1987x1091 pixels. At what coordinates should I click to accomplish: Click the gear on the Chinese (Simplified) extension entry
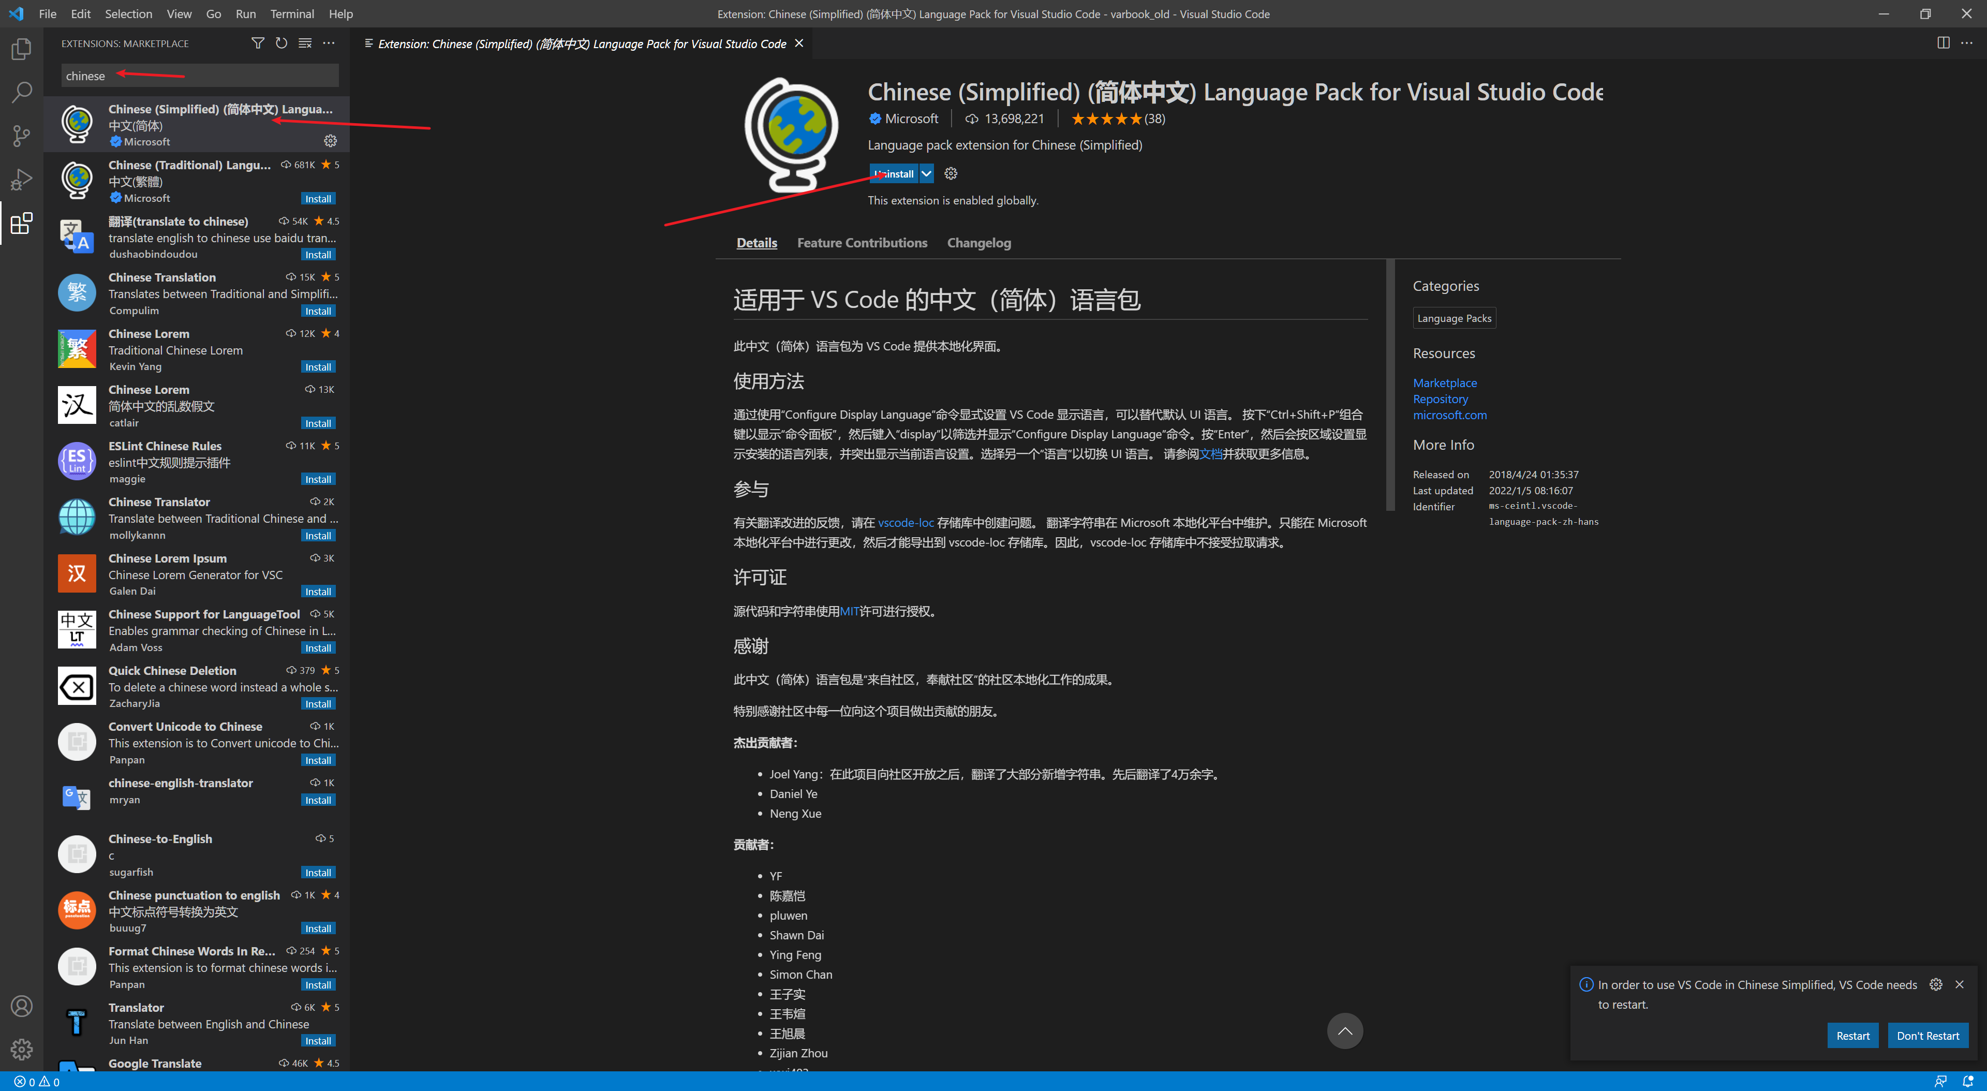331,141
